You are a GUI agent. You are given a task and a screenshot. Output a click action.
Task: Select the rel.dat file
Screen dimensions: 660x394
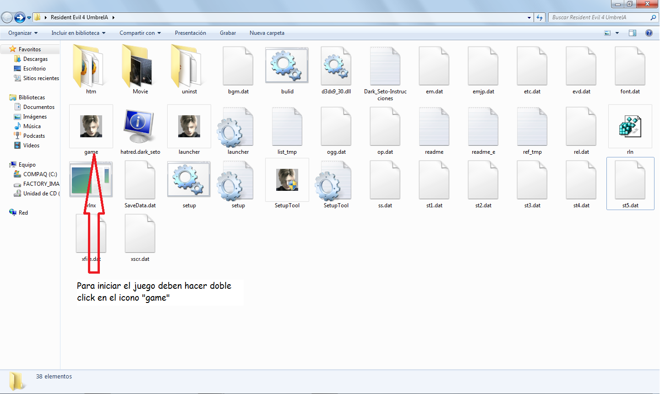[x=581, y=130]
